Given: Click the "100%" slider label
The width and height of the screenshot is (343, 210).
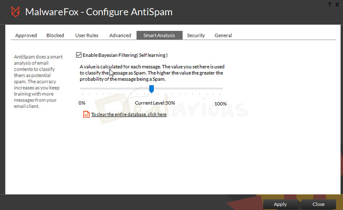Looking at the screenshot, I should (221, 104).
